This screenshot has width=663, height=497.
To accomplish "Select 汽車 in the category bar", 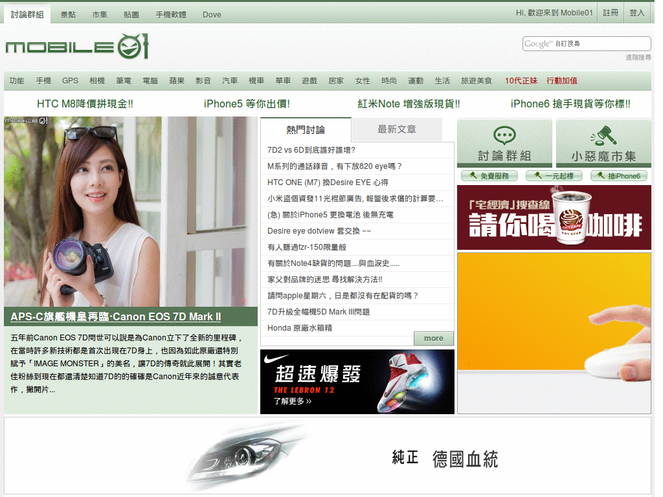I will pos(230,81).
